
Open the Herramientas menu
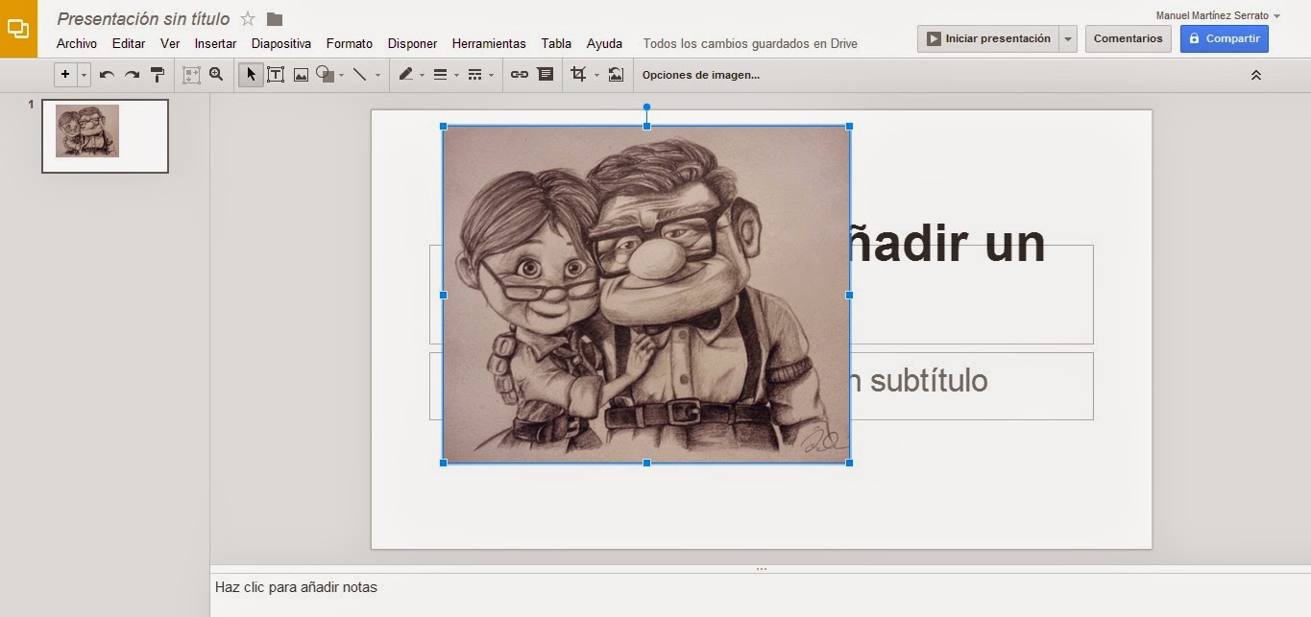click(x=489, y=43)
